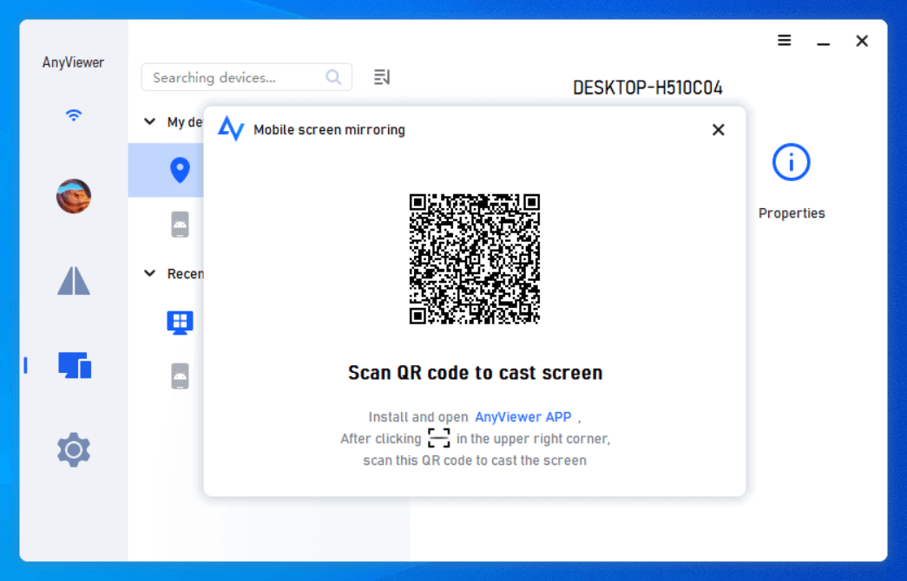
Task: Collapse the Recent section
Action: coord(149,273)
